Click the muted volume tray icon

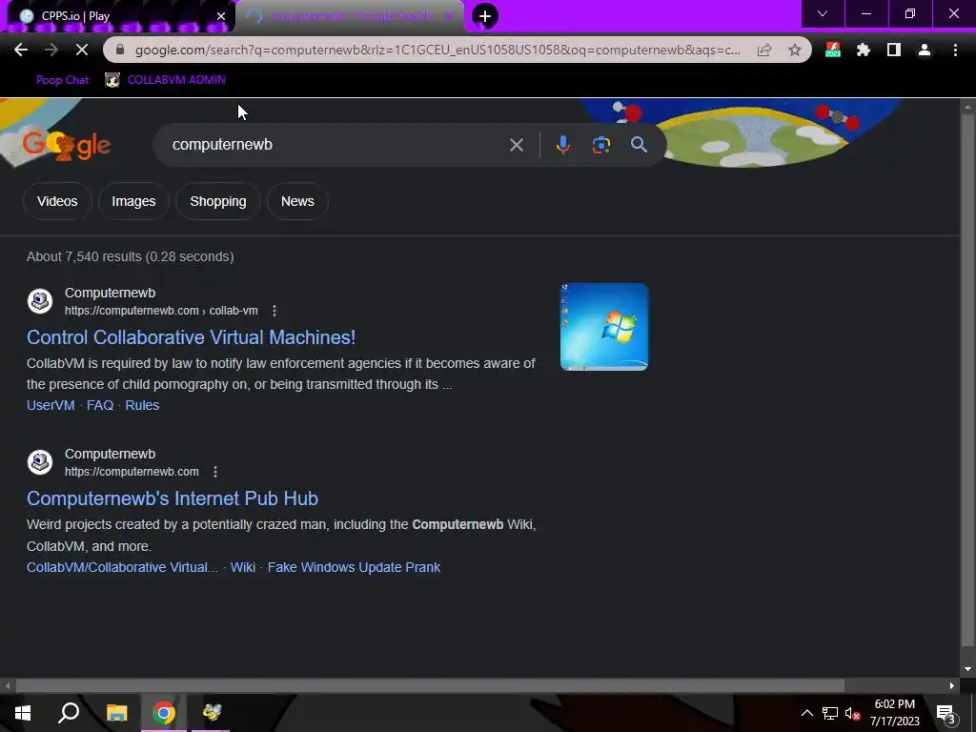coord(853,713)
